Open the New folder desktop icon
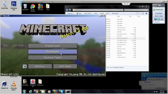 [x=25, y=83]
